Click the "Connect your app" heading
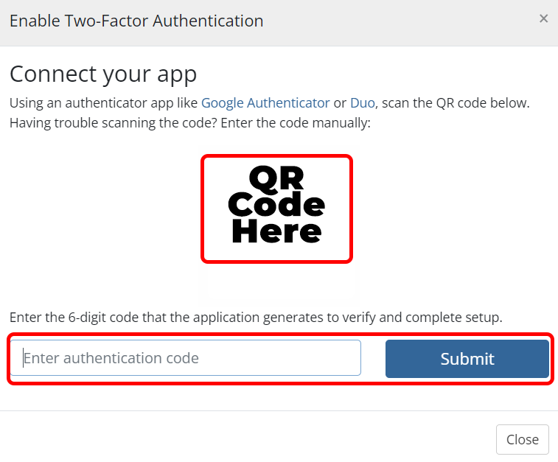Image resolution: width=558 pixels, height=462 pixels. tap(103, 74)
